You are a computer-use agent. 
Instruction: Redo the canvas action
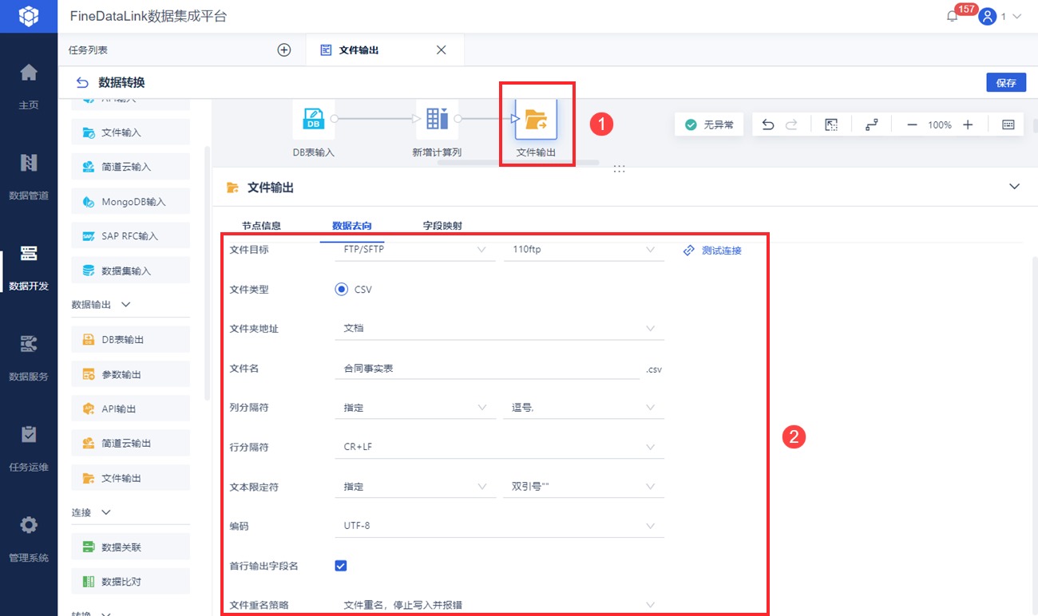pyautogui.click(x=791, y=124)
